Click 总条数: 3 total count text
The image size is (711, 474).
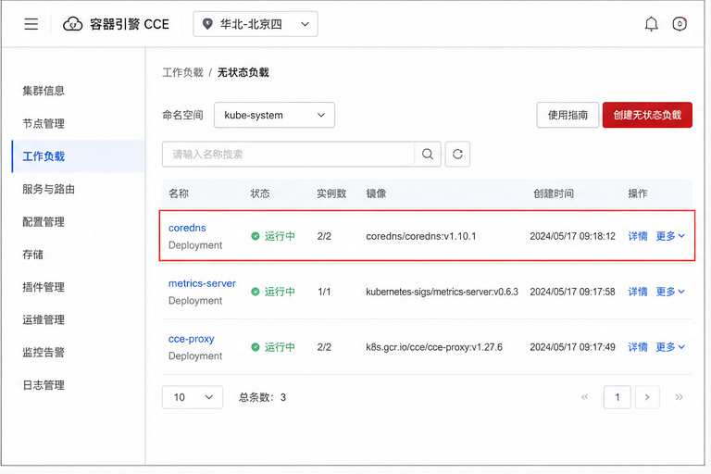263,397
